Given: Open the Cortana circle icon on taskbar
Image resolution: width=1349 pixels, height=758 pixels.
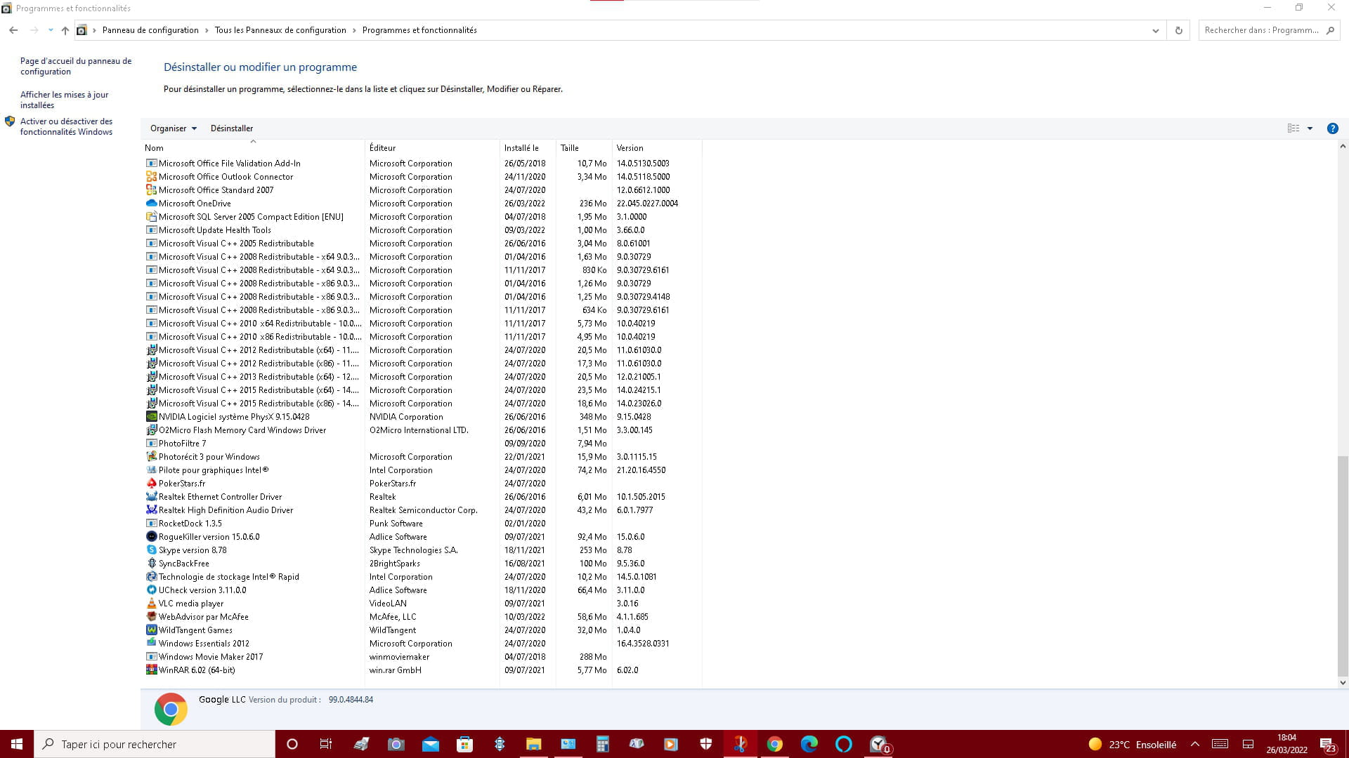Looking at the screenshot, I should coord(292,744).
